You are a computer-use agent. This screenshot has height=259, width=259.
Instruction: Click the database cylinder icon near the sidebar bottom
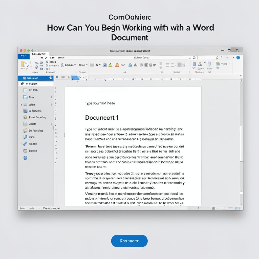(25, 151)
